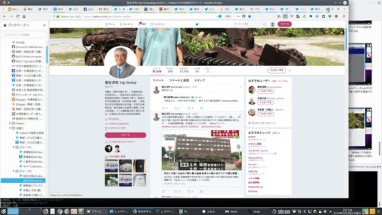Open building news image in tweet
Viewport: 382px width, 215px height.
202,150
